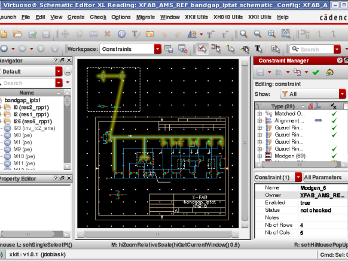This screenshot has width=348, height=261.
Task: Click the Name value Modgen_6
Action: click(x=313, y=188)
